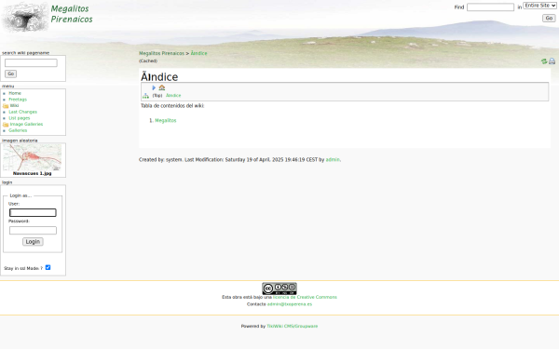
Task: Click the search wiki pagename input
Action: point(31,63)
